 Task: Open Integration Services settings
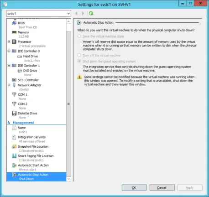pyautogui.click(x=31, y=137)
